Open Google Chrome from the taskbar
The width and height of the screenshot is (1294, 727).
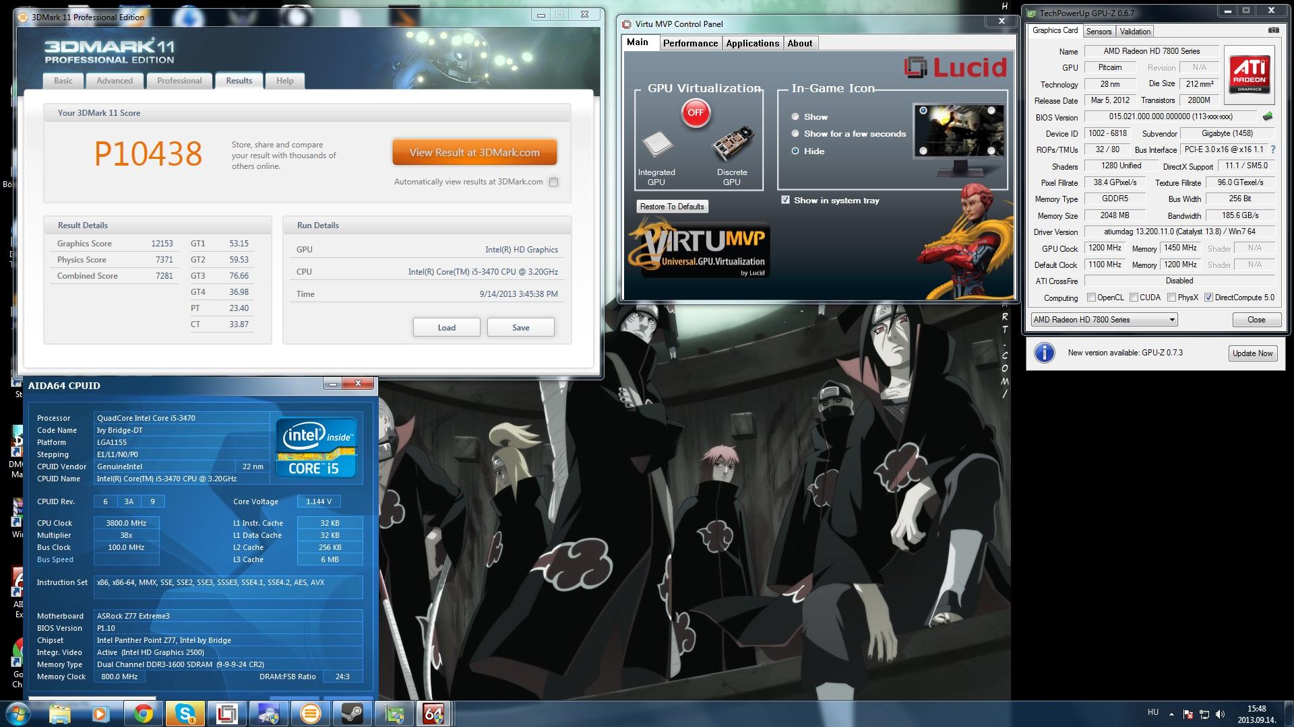click(143, 714)
